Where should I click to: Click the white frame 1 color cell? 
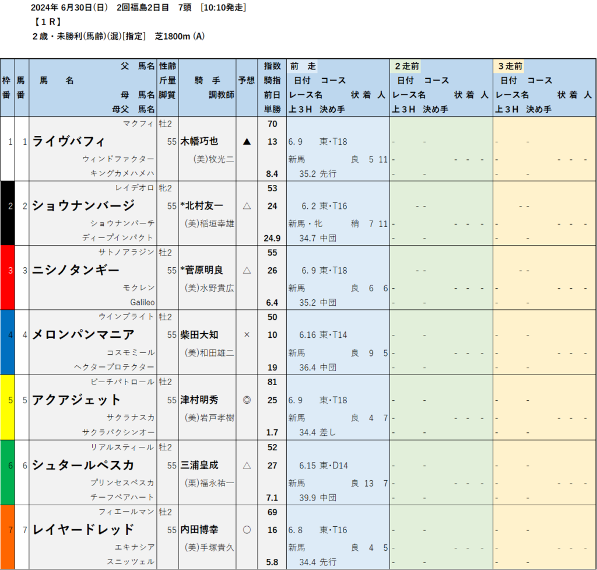click(7, 149)
